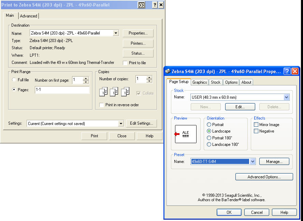Click the Number of copies field
The image size is (303, 221).
[141, 79]
